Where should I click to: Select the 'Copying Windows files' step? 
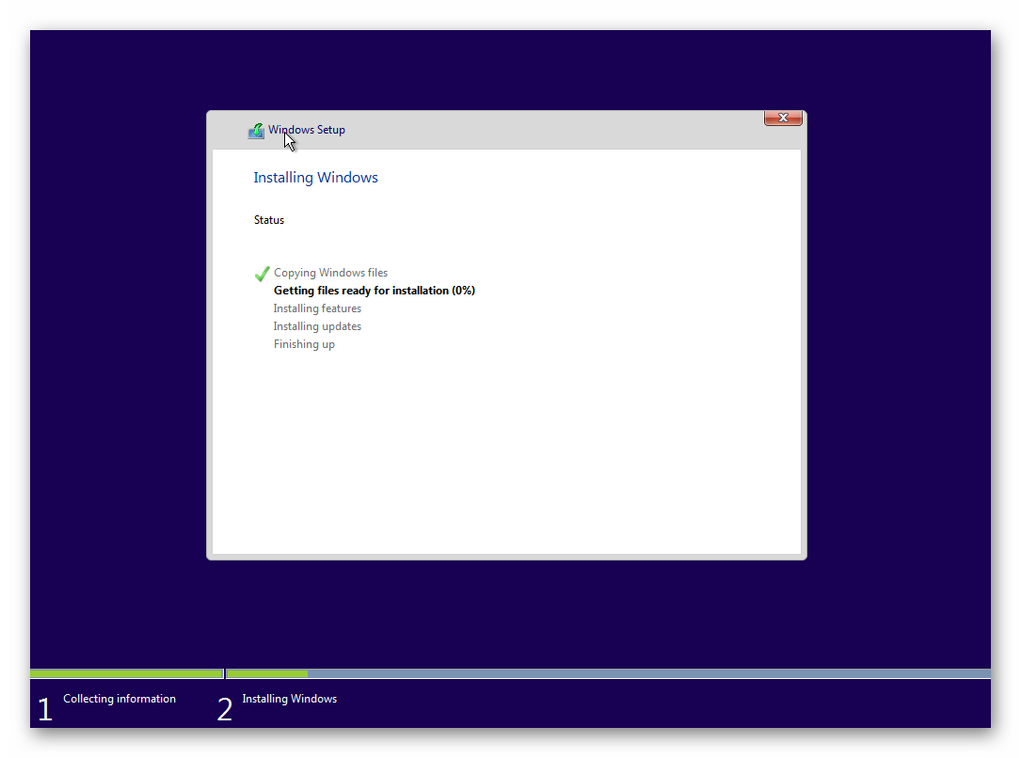click(331, 273)
